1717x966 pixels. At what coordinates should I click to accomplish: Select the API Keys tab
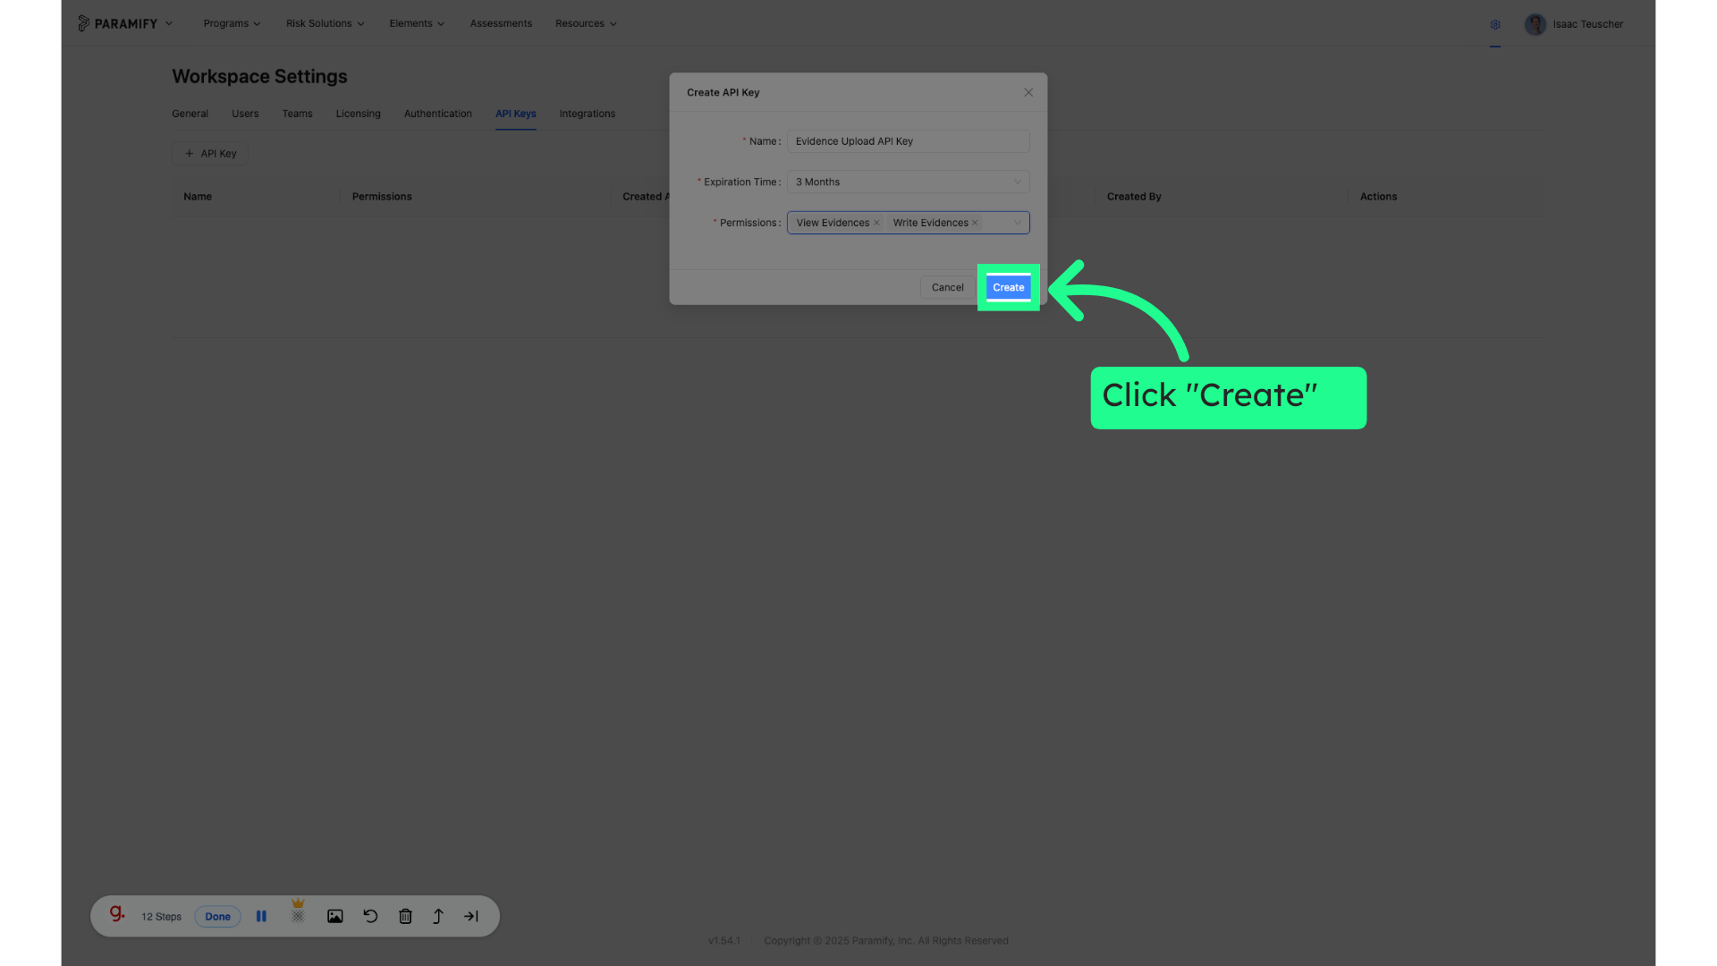tap(516, 114)
